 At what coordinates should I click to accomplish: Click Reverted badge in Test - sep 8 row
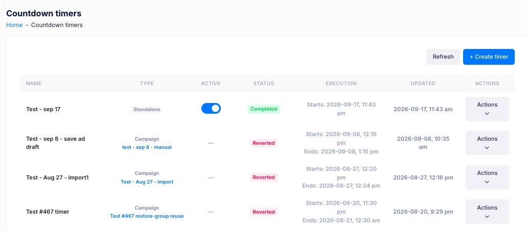[264, 143]
